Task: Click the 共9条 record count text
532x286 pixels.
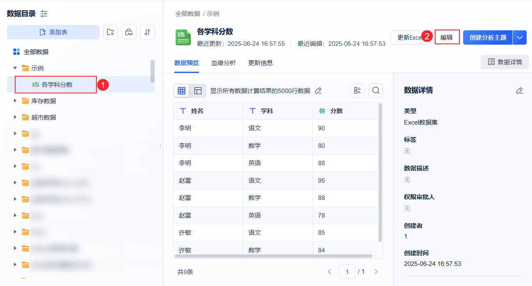Action: tap(185, 272)
